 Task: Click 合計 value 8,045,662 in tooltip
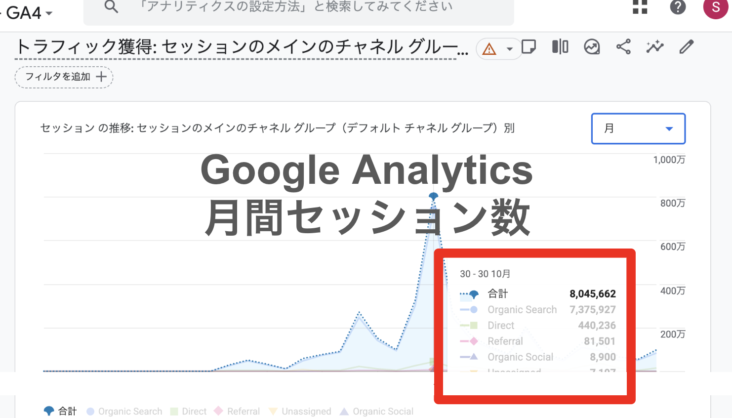(x=593, y=294)
